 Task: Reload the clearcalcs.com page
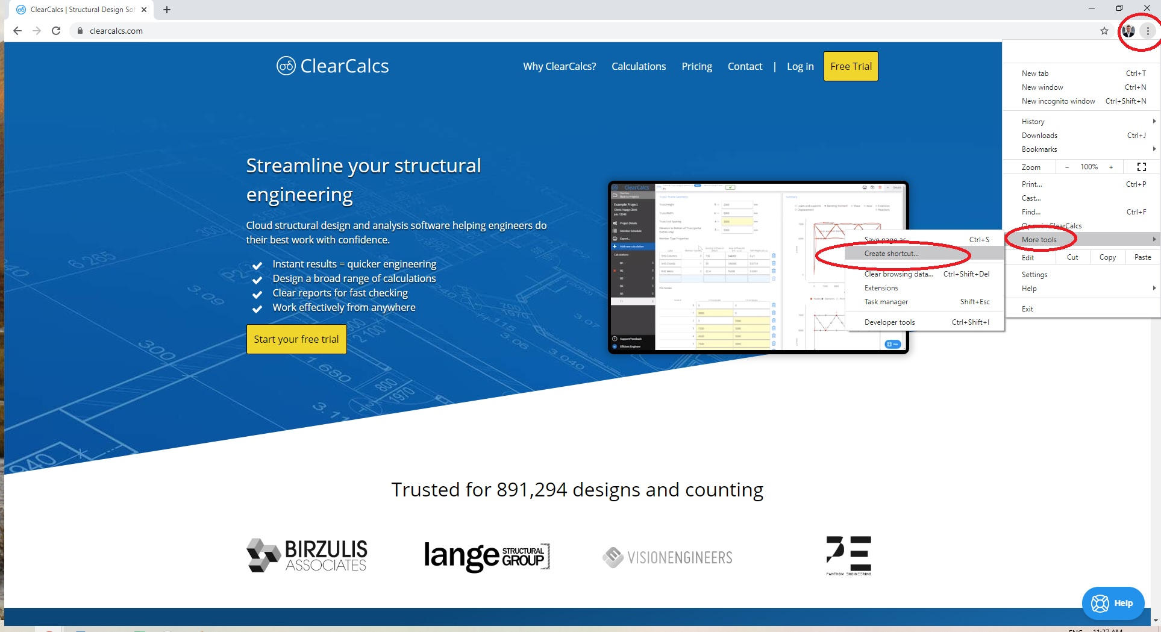(56, 31)
